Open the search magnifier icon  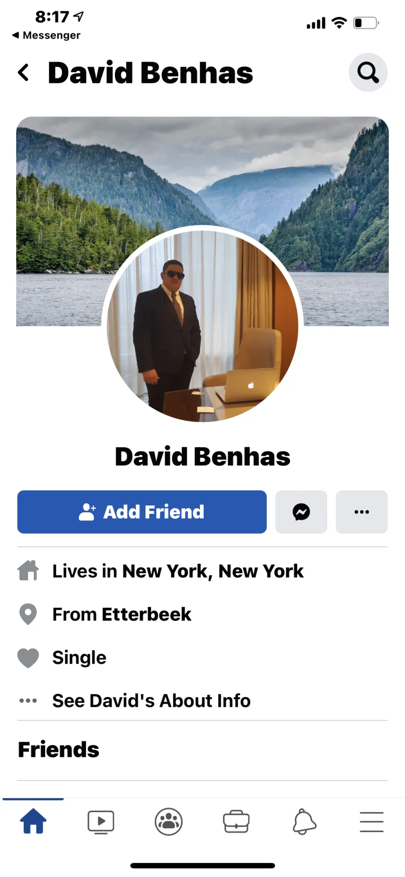pyautogui.click(x=368, y=72)
